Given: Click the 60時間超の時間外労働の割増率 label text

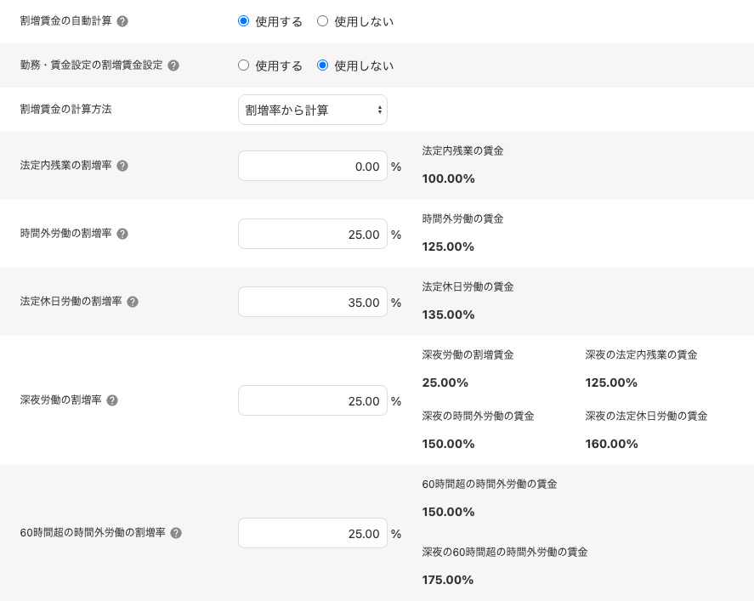Looking at the screenshot, I should 93,532.
